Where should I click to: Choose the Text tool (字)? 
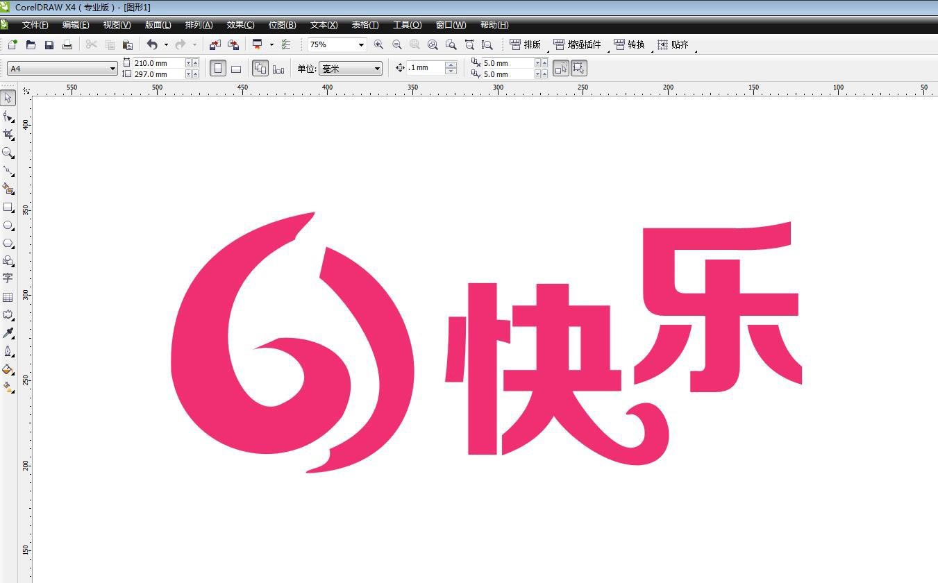pyautogui.click(x=8, y=278)
